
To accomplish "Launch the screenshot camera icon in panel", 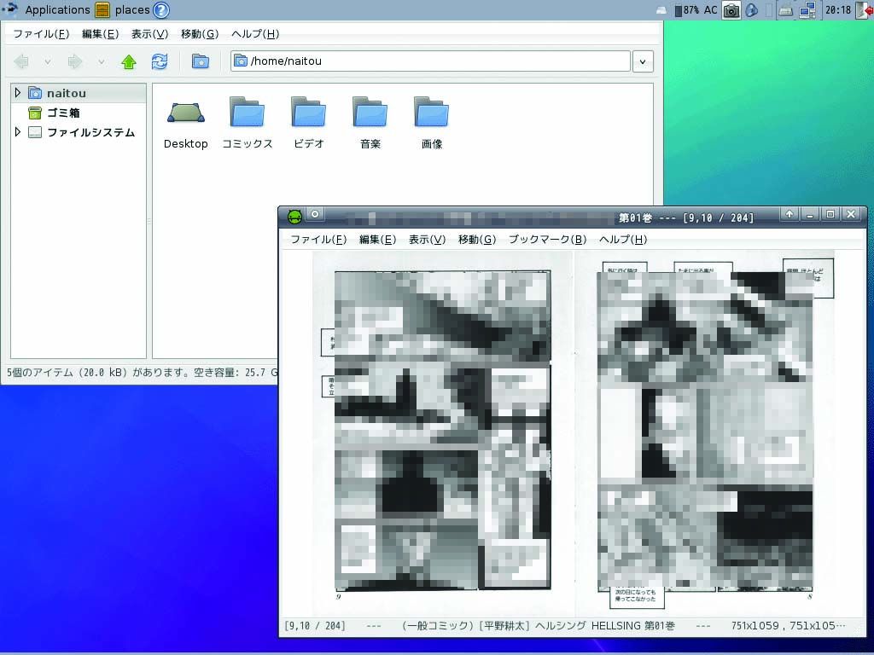I will coord(731,9).
